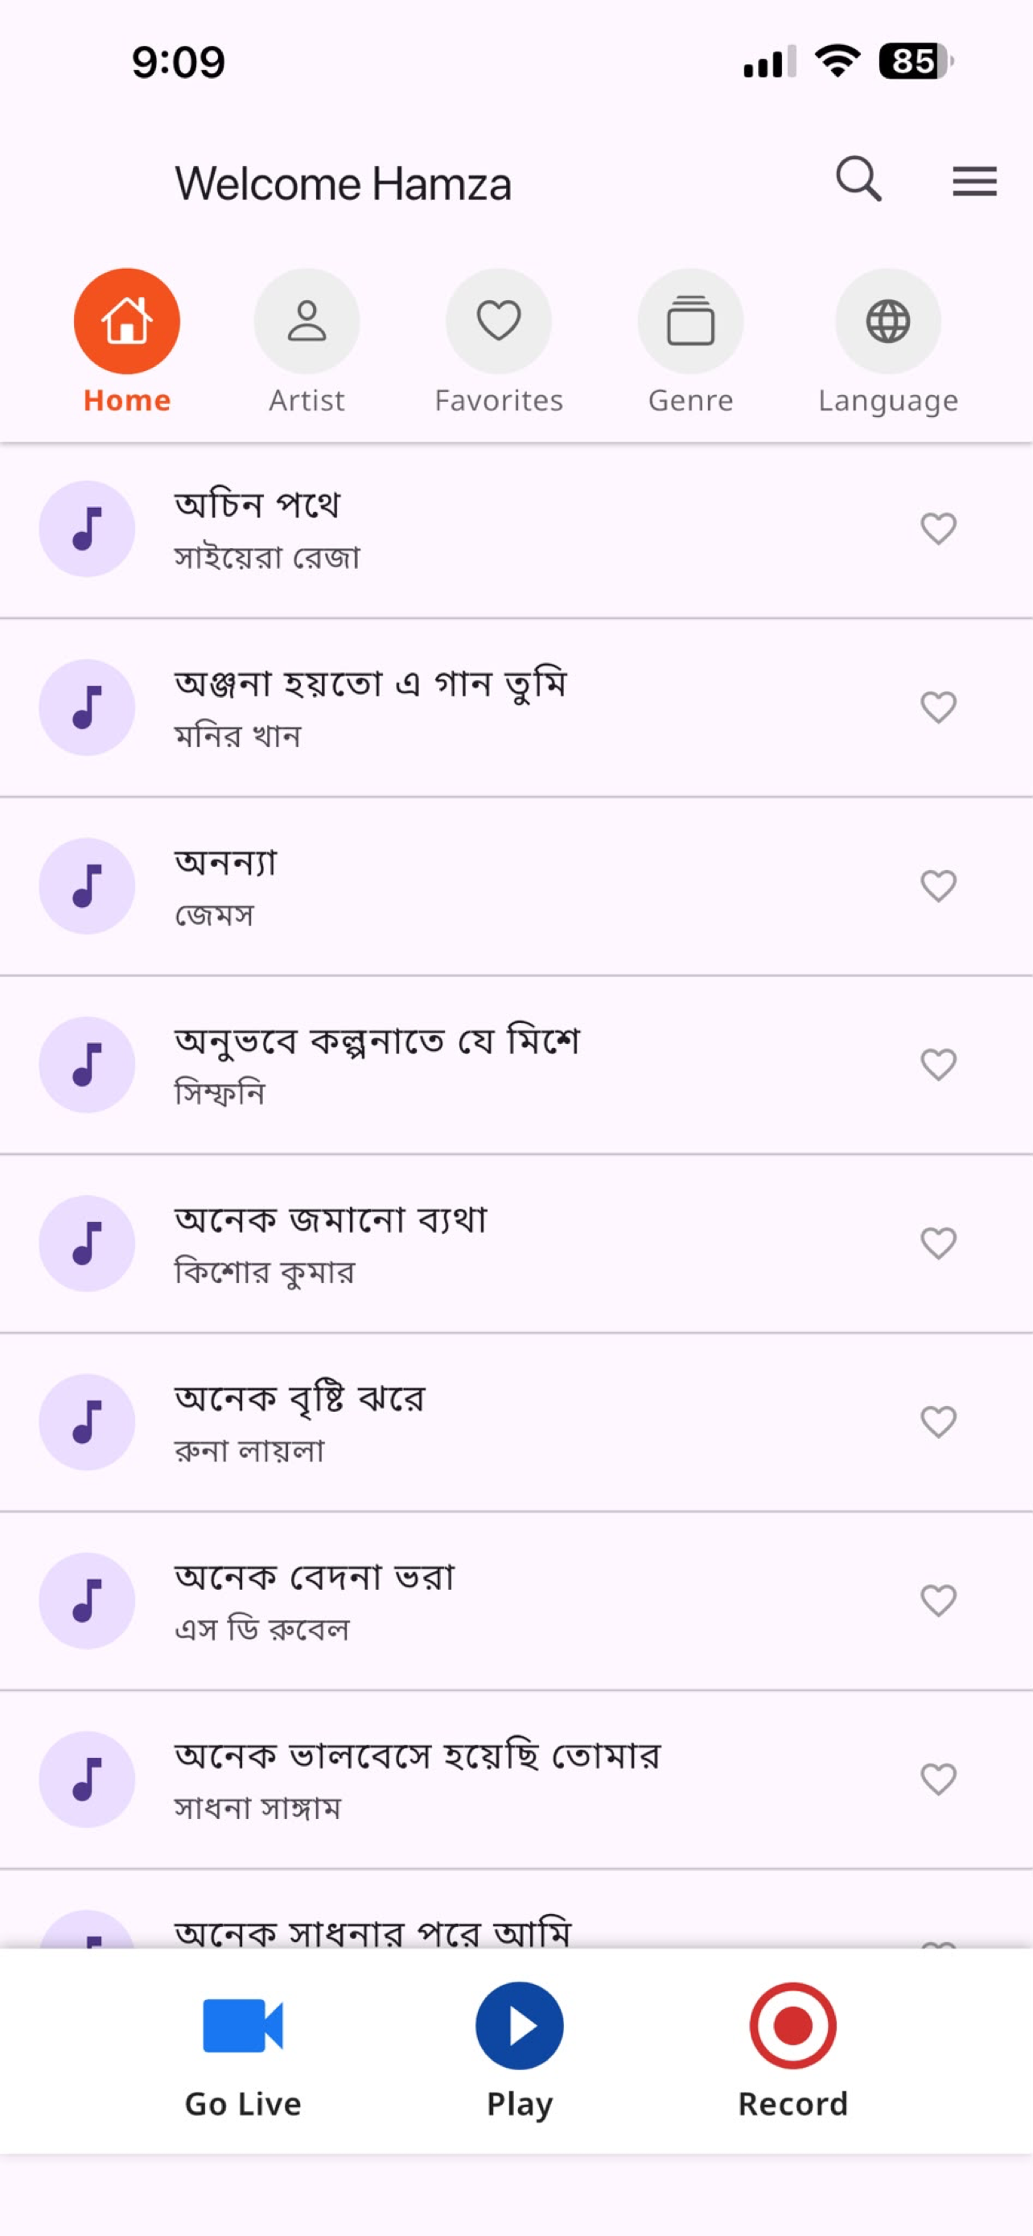Viewport: 1033px width, 2236px height.
Task: Tap the red Record button
Action: tap(792, 2025)
